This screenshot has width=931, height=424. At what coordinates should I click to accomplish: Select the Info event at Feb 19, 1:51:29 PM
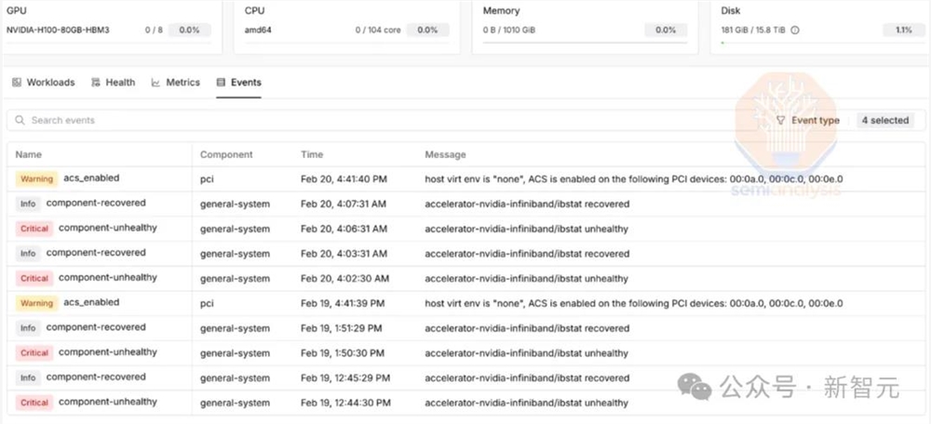click(x=96, y=327)
